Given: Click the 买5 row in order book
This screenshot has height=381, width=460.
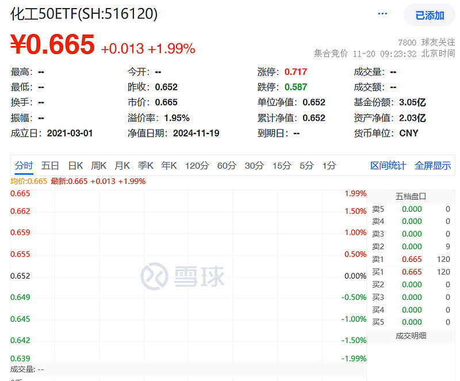Looking at the screenshot, I should 411,322.
